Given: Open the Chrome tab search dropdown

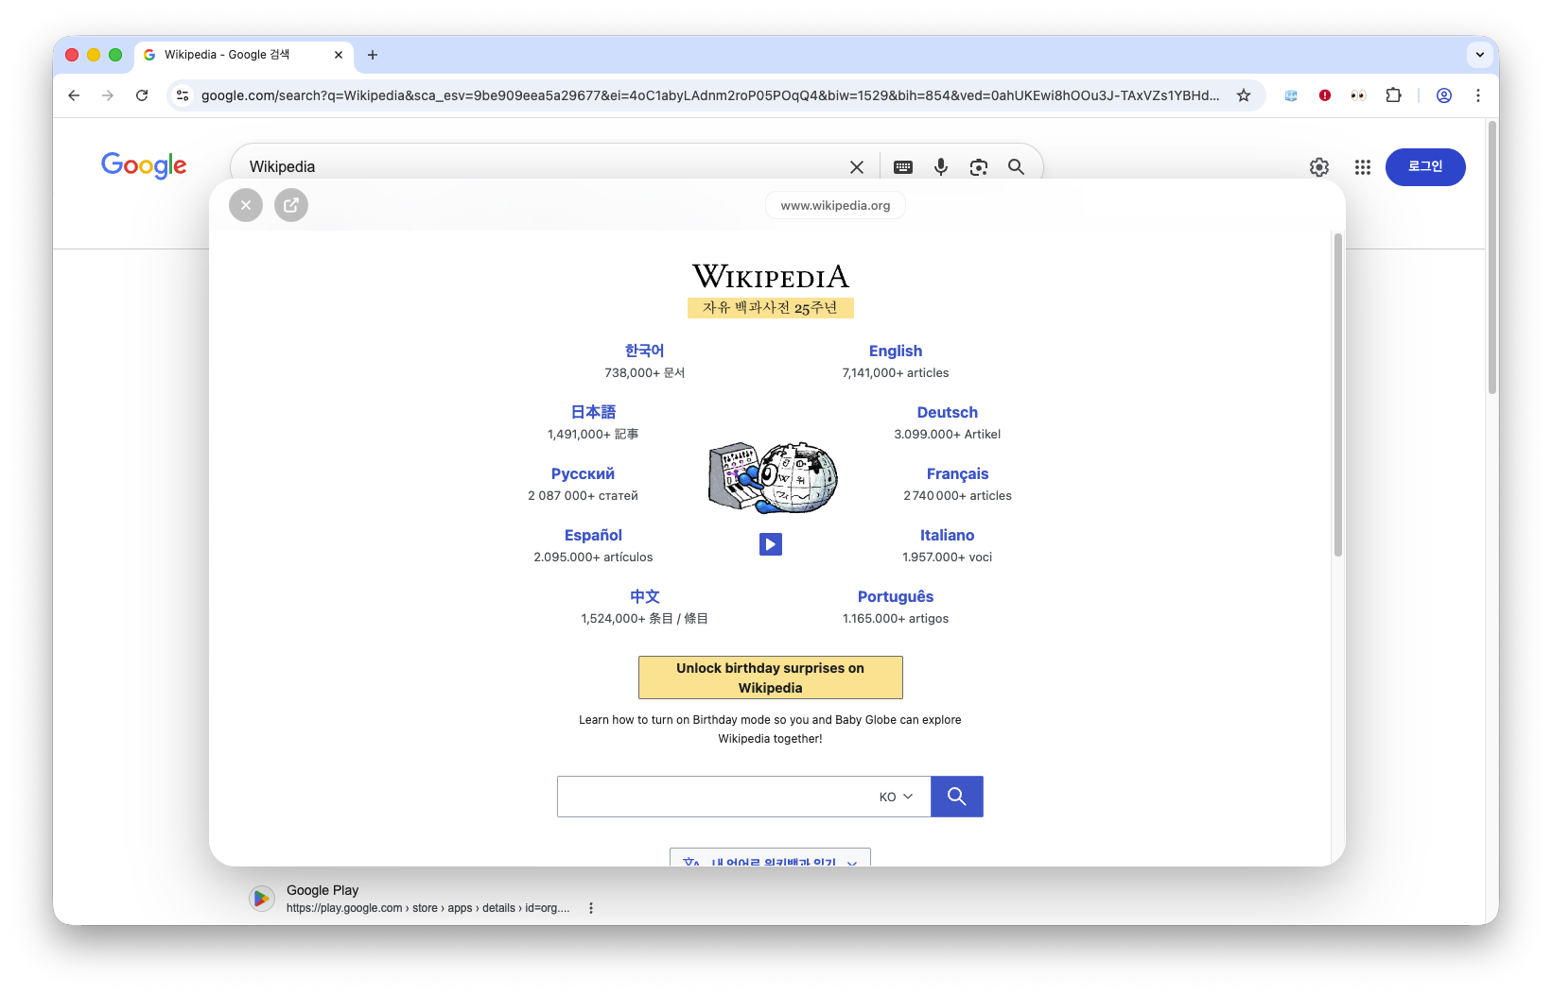Looking at the screenshot, I should click(x=1480, y=55).
